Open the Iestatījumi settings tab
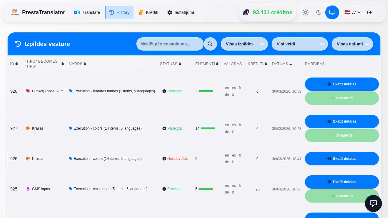388x218 pixels. [x=180, y=12]
